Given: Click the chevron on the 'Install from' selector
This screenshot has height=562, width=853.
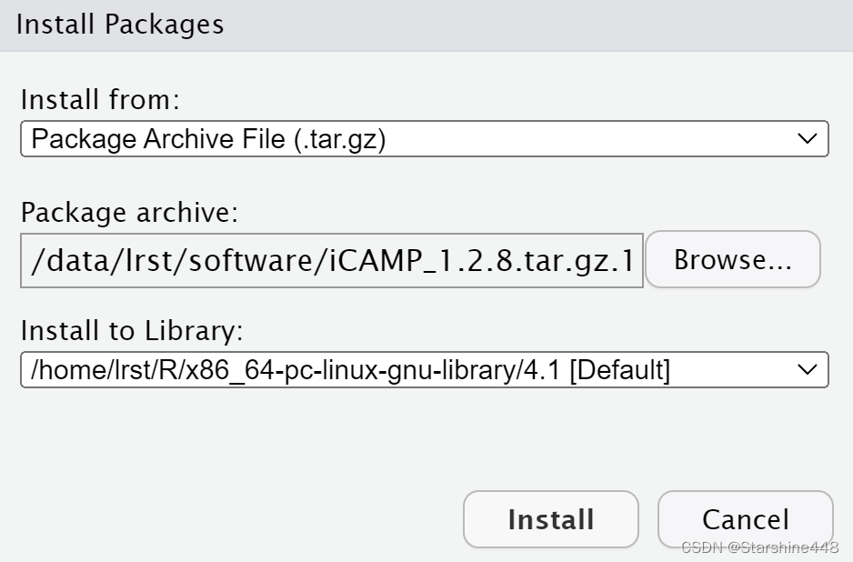Looking at the screenshot, I should [x=808, y=138].
